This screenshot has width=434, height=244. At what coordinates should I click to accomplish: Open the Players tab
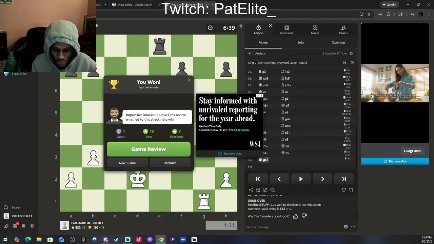(343, 29)
